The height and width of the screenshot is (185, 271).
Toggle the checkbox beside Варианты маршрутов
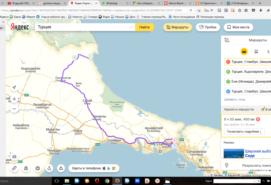point(263,109)
